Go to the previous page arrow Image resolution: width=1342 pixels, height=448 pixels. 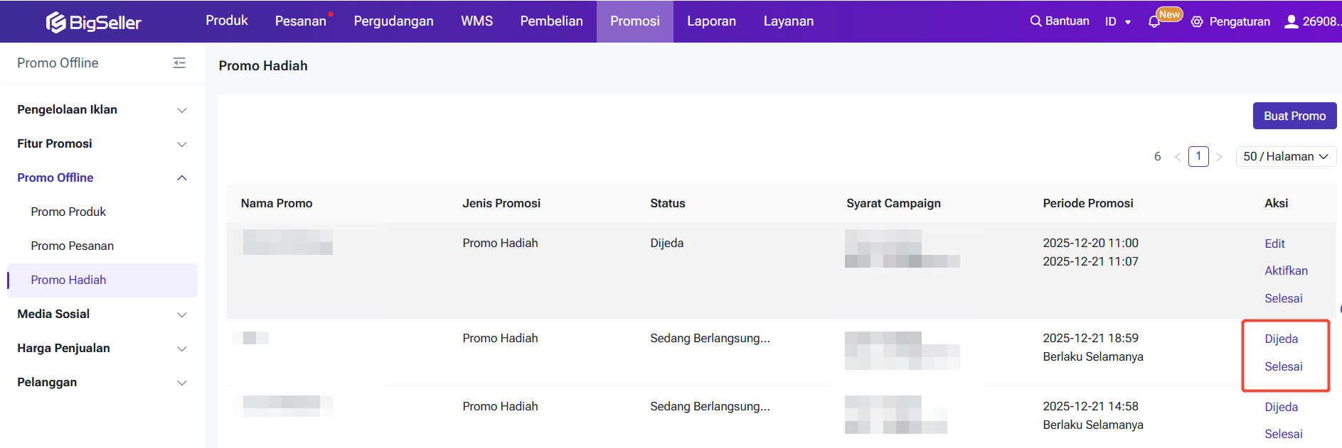(1178, 157)
